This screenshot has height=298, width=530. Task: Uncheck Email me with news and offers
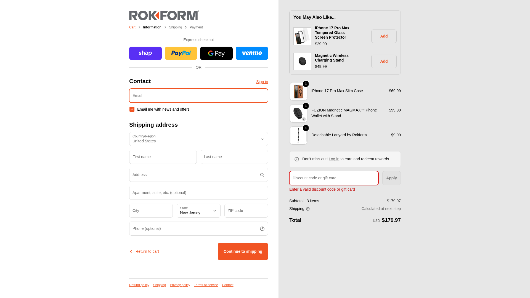click(x=132, y=109)
